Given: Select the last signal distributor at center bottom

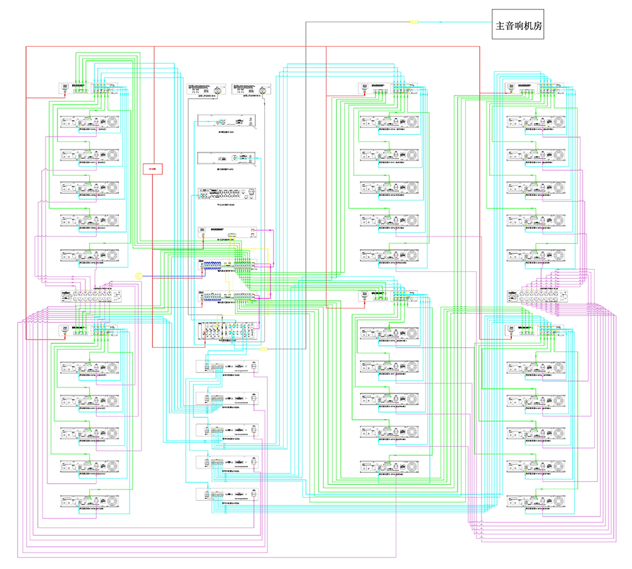Looking at the screenshot, I should coord(228,494).
